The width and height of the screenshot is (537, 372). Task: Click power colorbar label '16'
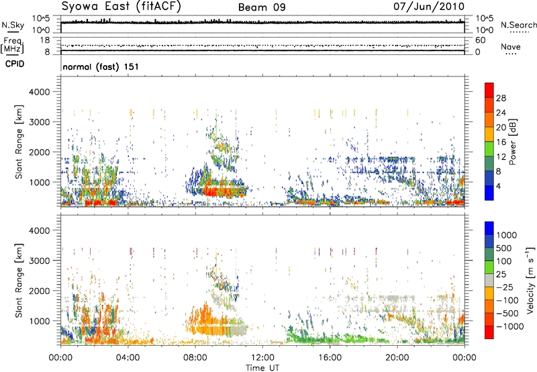(501, 142)
